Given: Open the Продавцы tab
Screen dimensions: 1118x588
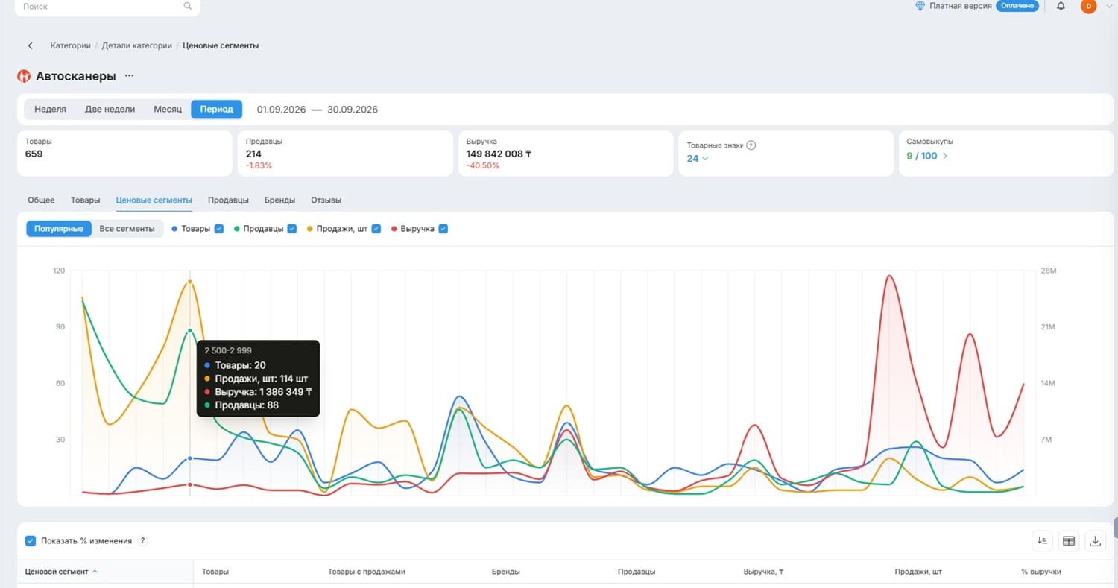Looking at the screenshot, I should pyautogui.click(x=228, y=200).
